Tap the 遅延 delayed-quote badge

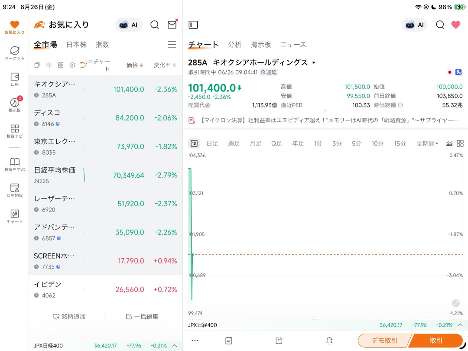(x=269, y=72)
